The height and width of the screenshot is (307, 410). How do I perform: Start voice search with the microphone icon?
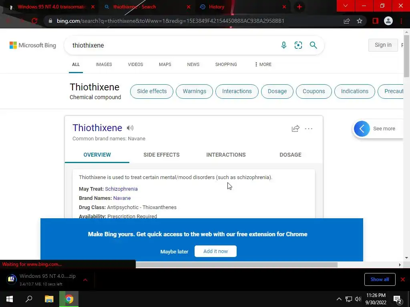tap(284, 45)
